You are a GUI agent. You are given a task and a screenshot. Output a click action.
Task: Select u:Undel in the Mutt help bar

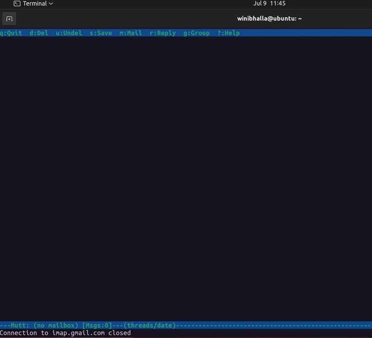[x=69, y=32]
